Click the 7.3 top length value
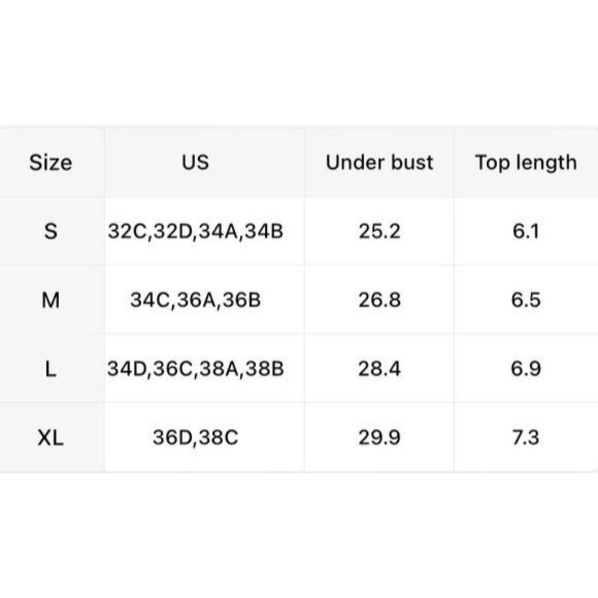This screenshot has width=598, height=598. tap(526, 438)
